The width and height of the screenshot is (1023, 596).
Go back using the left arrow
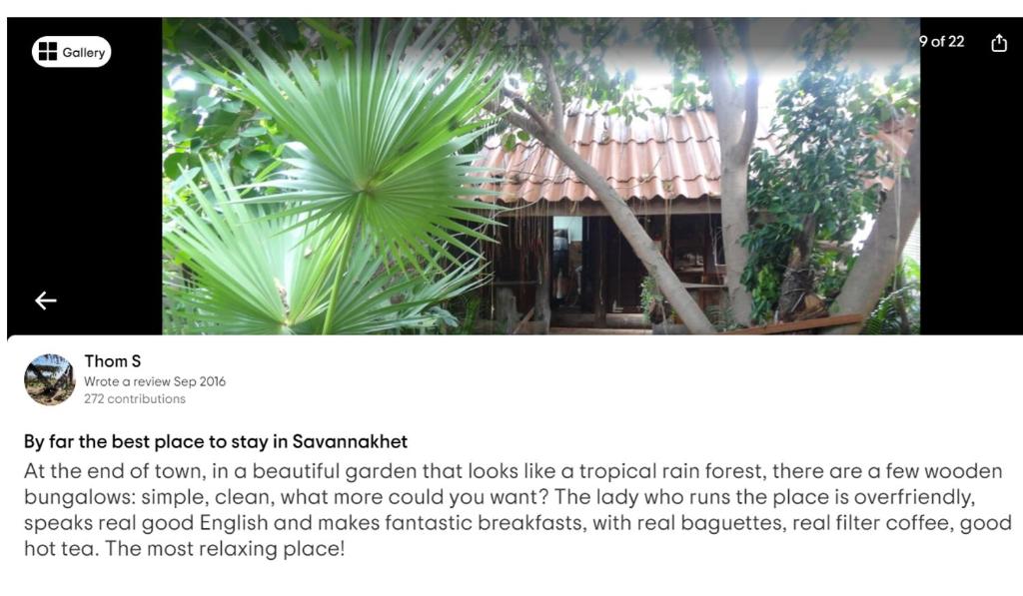tap(46, 300)
